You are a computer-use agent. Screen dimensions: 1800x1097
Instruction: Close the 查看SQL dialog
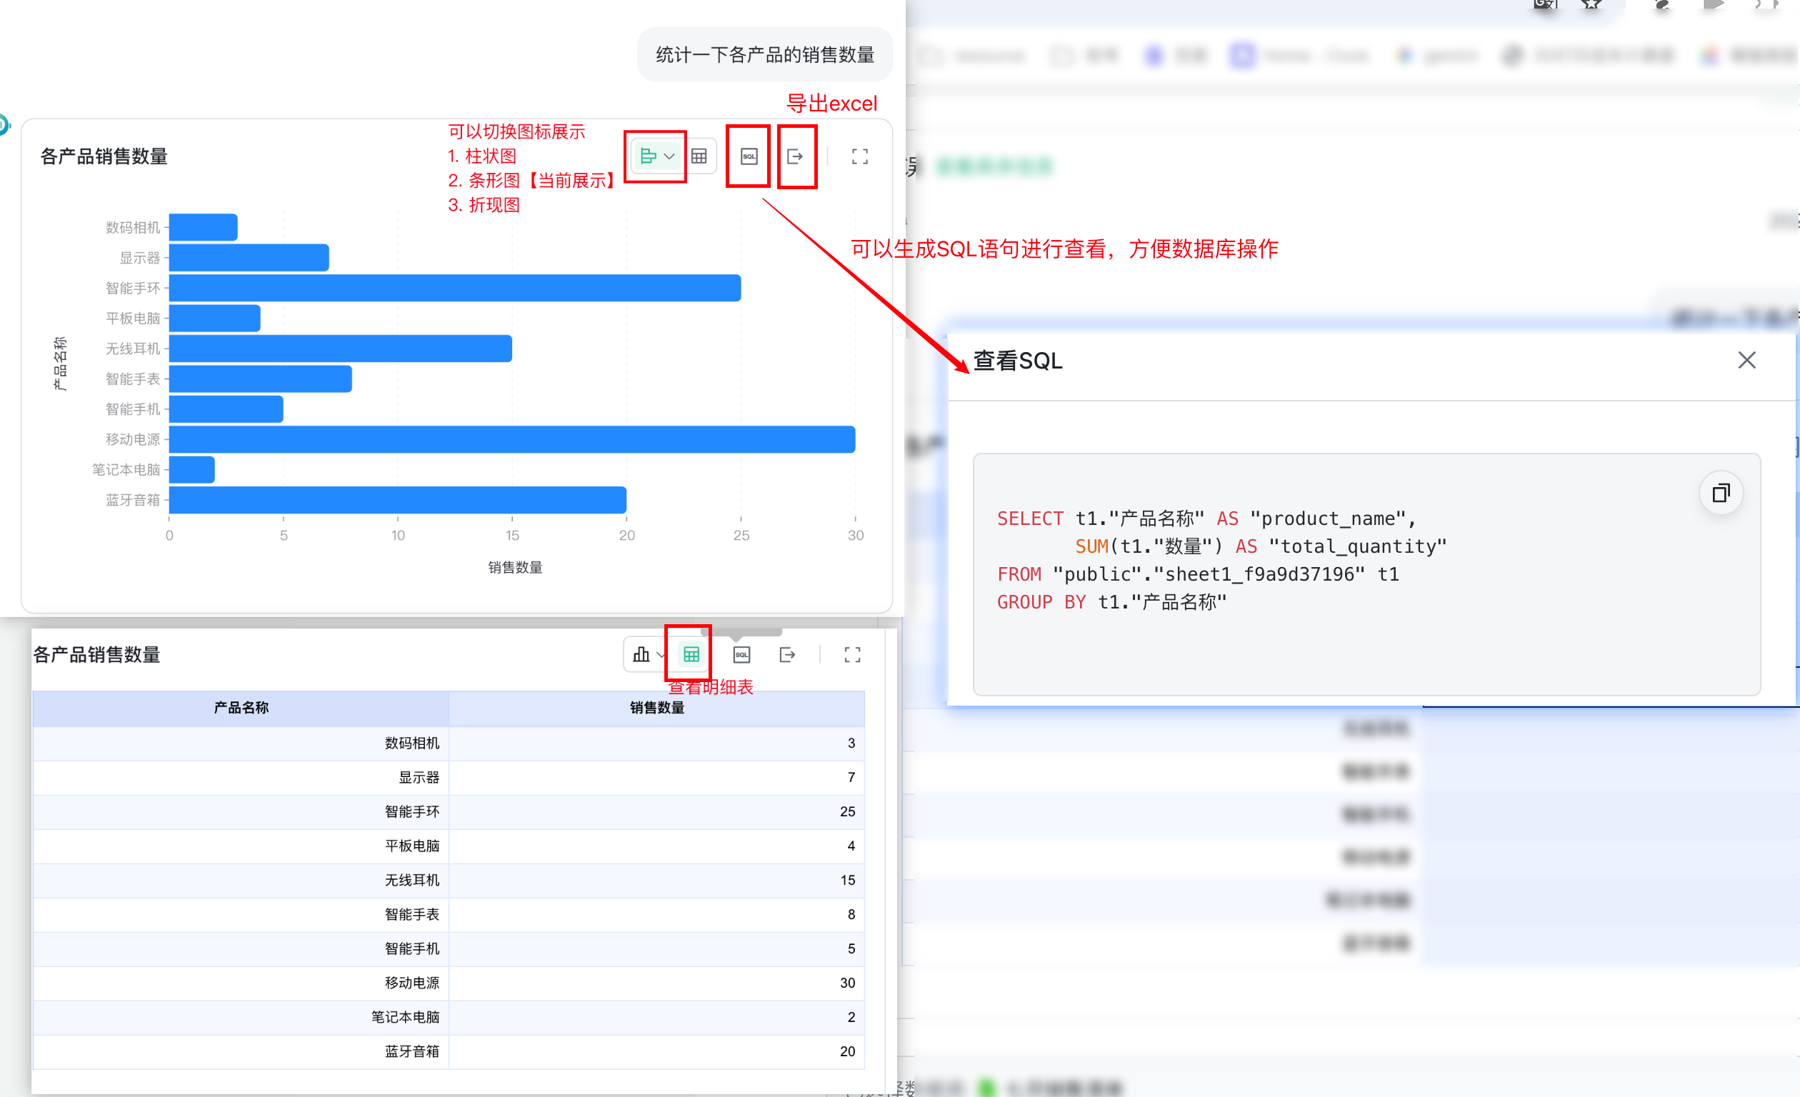pyautogui.click(x=1746, y=360)
